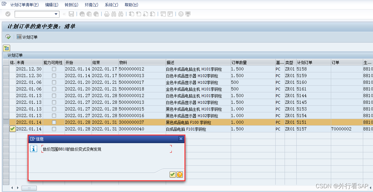Go to Last Page icon
Screen dimensions: 373x192
(x=152, y=14)
